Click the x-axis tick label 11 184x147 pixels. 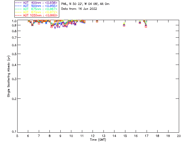pyautogui.click(x=82, y=136)
